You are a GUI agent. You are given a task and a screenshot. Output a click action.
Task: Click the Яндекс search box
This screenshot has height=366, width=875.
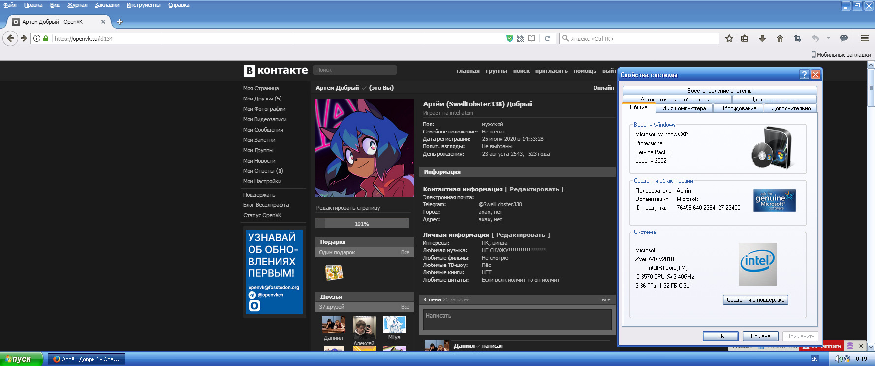[x=639, y=38]
